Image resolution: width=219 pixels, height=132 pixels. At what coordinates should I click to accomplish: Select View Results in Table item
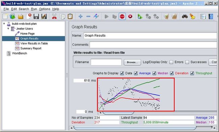click(34, 43)
